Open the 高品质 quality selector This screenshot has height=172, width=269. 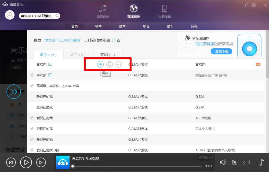(x=206, y=158)
